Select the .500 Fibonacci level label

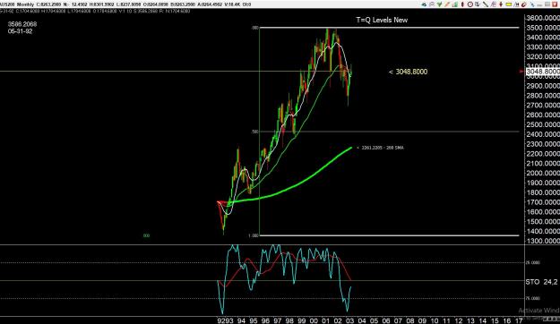(x=254, y=132)
